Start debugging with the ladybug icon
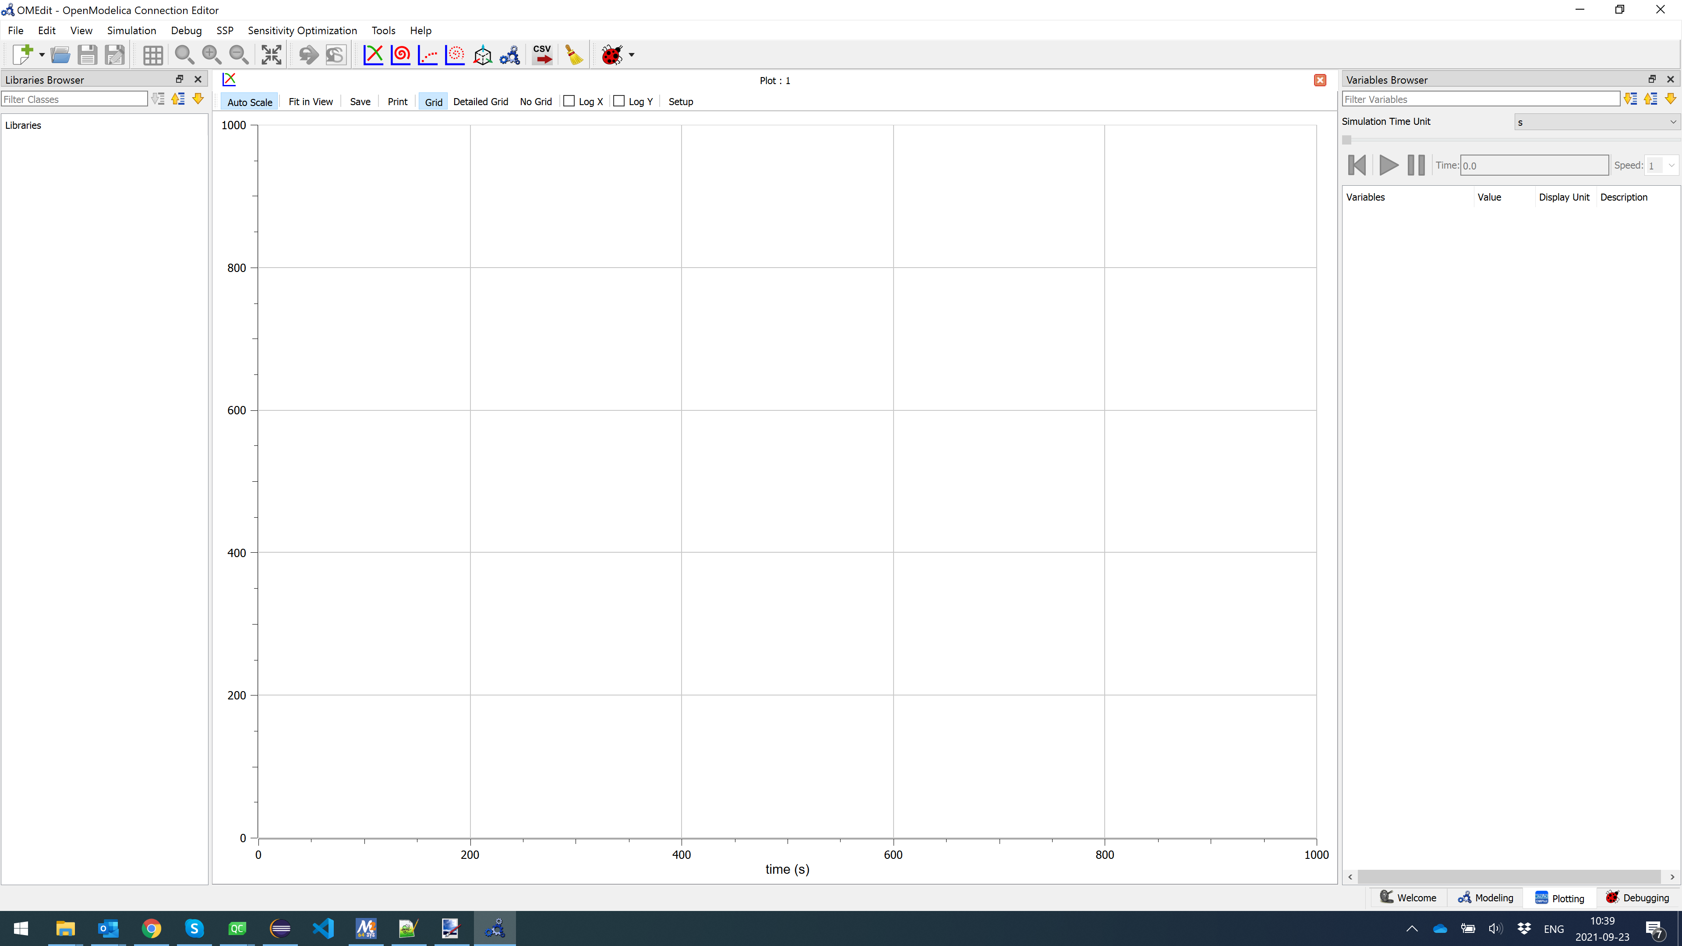This screenshot has height=946, width=1682. pyautogui.click(x=611, y=55)
